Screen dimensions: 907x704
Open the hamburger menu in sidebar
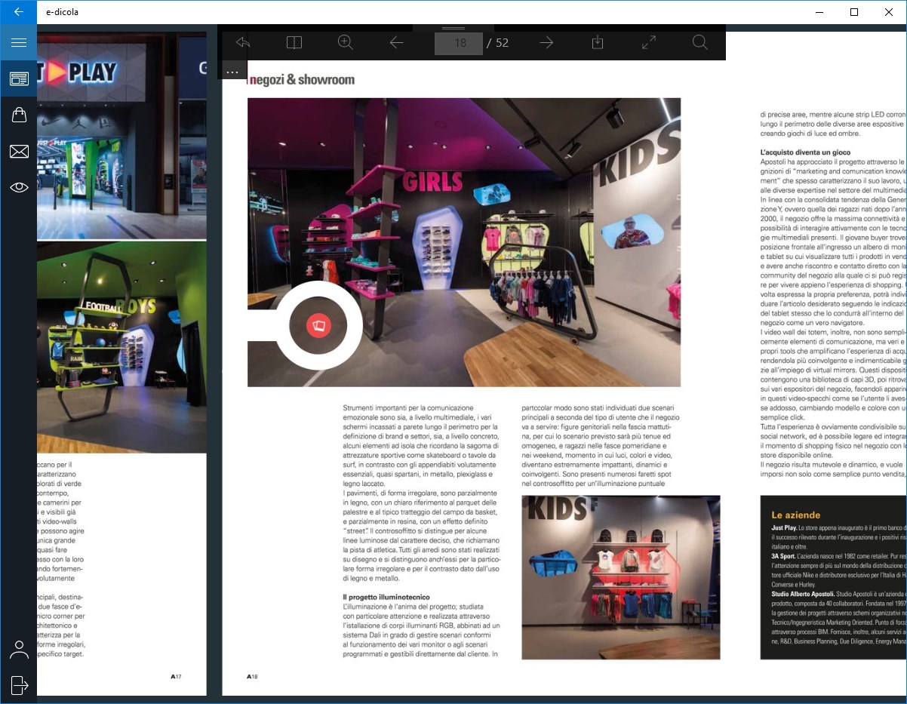[x=19, y=43]
